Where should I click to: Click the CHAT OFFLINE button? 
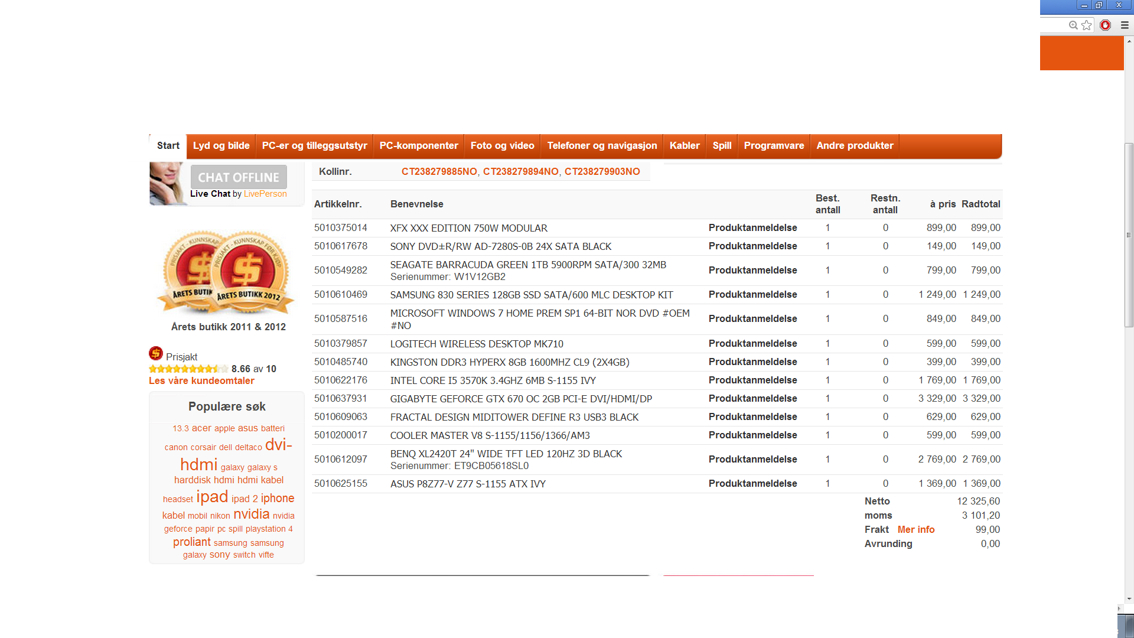point(239,177)
